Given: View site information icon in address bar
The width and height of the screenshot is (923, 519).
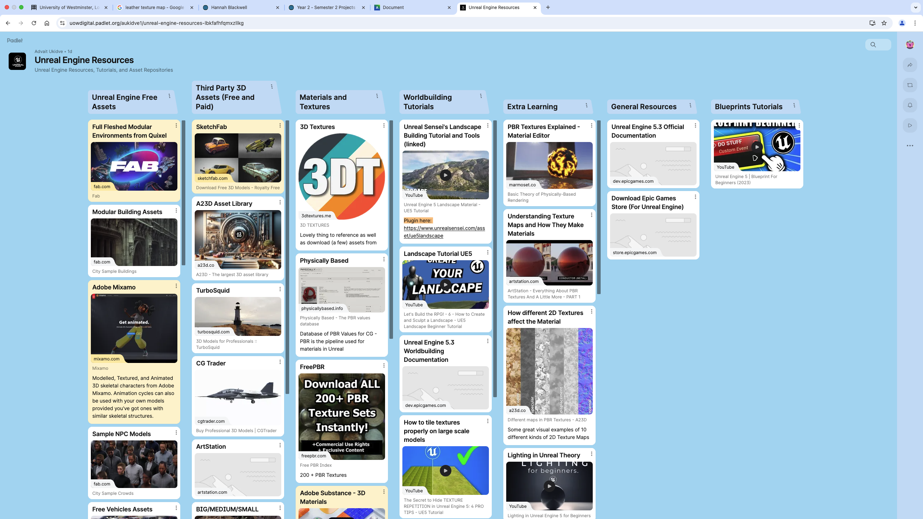Looking at the screenshot, I should click(x=62, y=23).
